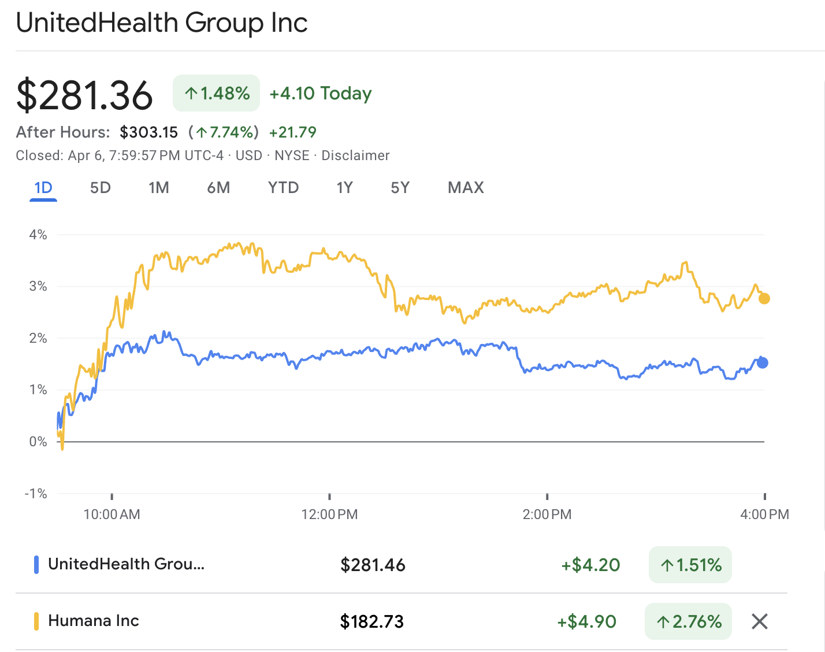The width and height of the screenshot is (825, 652).
Task: Click the 1M time range option
Action: (159, 187)
